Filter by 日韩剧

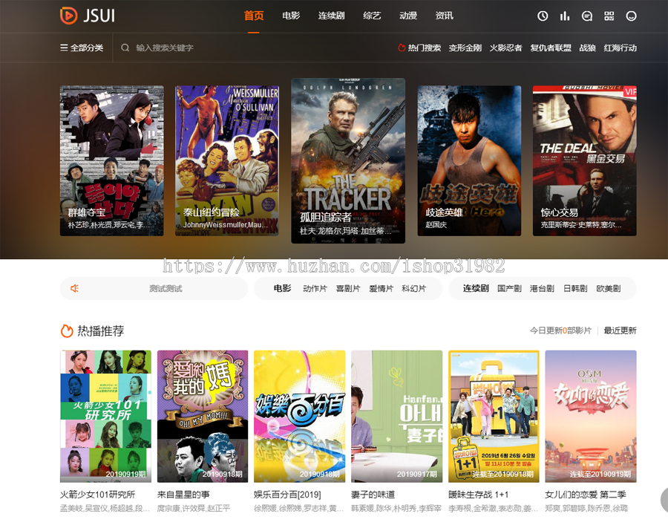(575, 288)
